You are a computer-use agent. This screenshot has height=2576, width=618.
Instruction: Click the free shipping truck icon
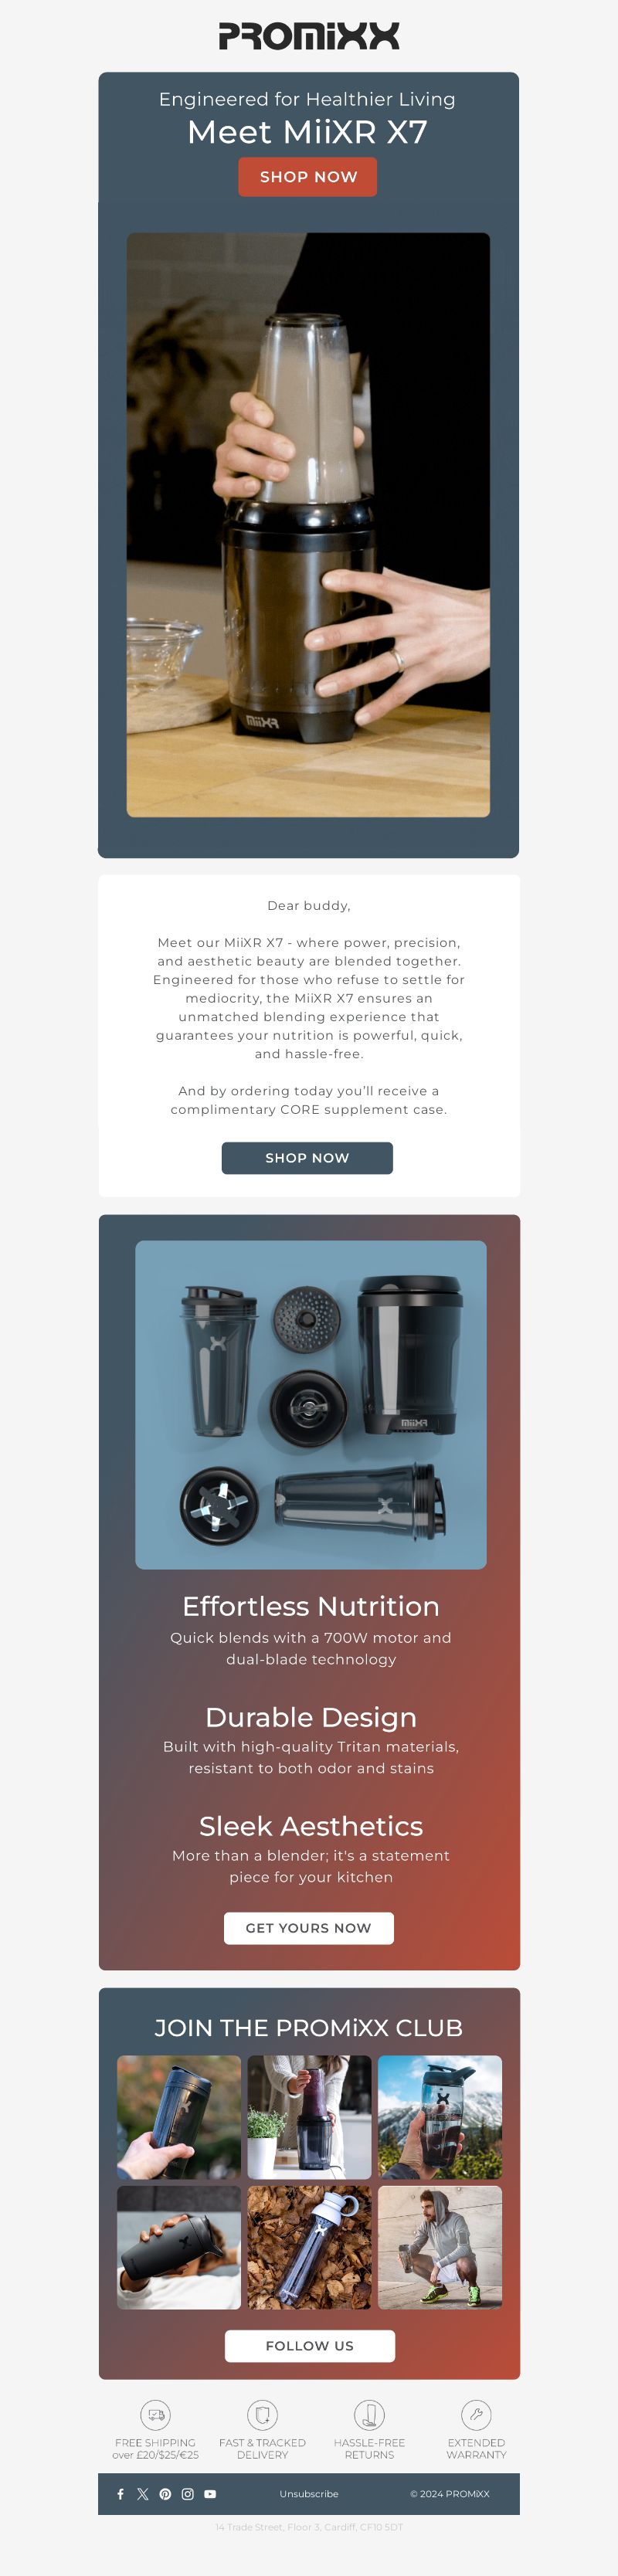pyautogui.click(x=155, y=2414)
